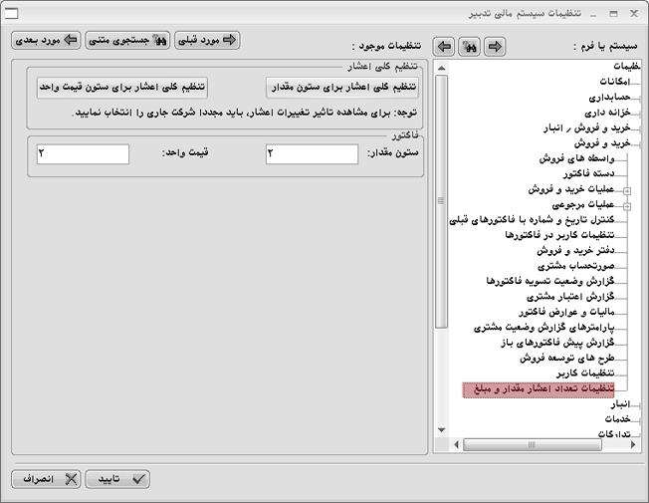
Task: Expand the 'عملیات خرید و فروش' node
Action: click(626, 189)
